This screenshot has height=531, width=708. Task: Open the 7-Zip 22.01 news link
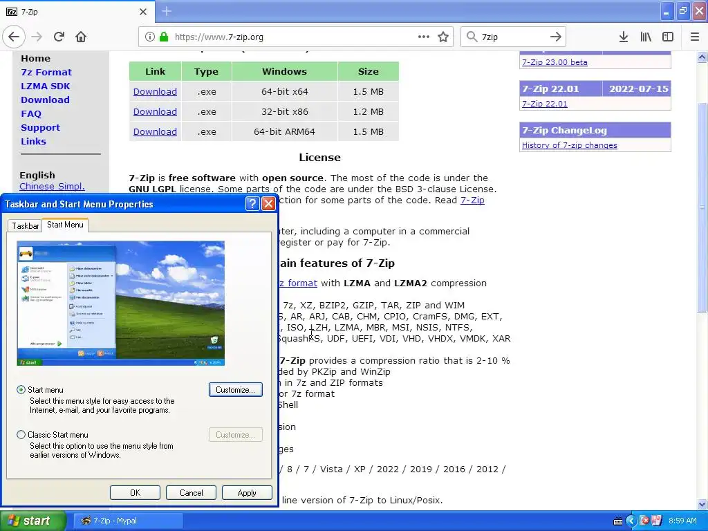click(545, 104)
